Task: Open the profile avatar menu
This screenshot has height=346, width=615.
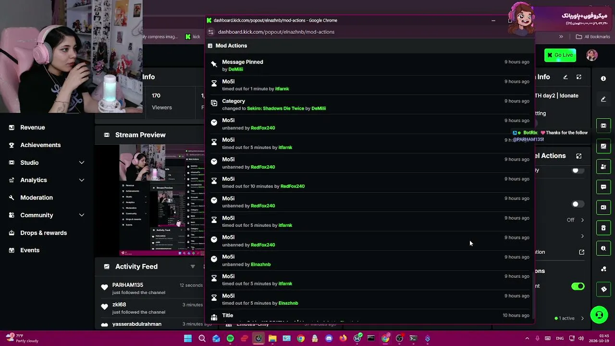Action: click(x=592, y=55)
